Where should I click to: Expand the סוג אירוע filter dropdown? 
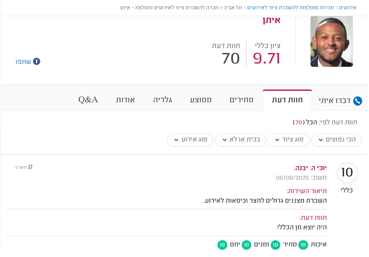(x=190, y=140)
